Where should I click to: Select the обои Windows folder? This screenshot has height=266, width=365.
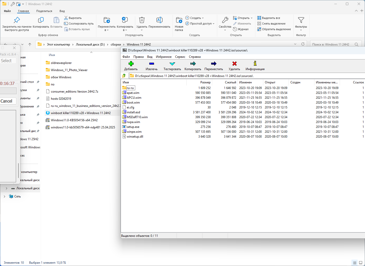point(61,77)
